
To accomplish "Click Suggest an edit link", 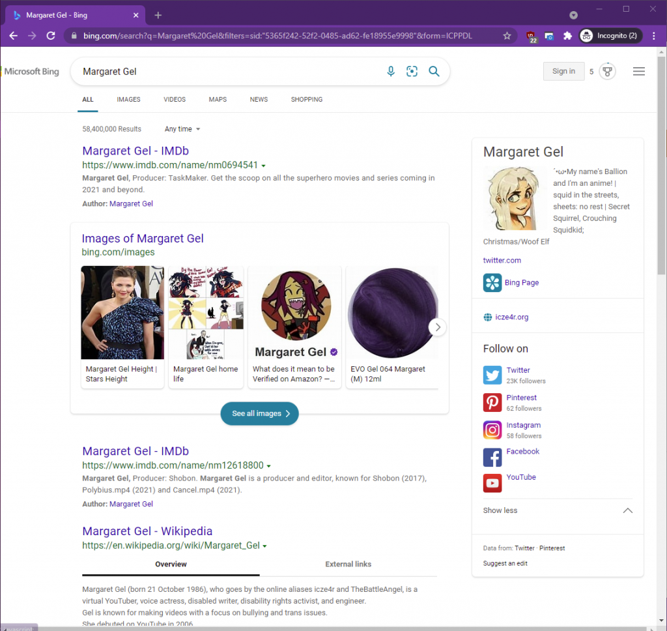I will pos(505,563).
